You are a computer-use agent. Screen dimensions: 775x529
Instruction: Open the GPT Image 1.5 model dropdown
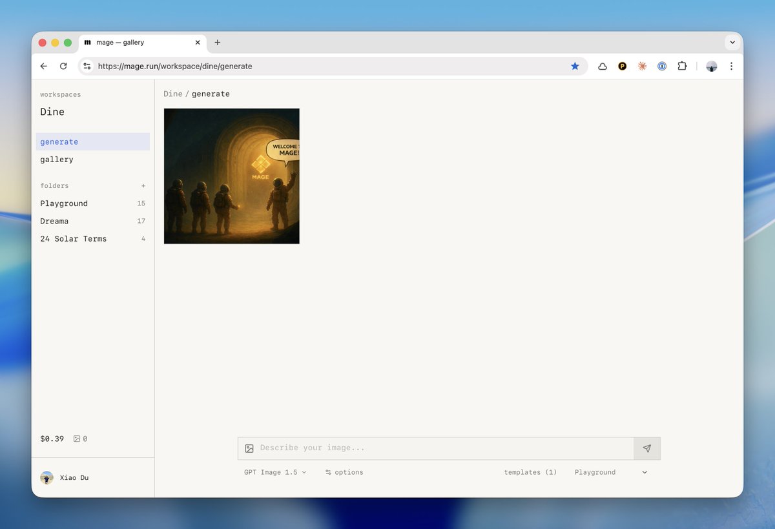275,472
